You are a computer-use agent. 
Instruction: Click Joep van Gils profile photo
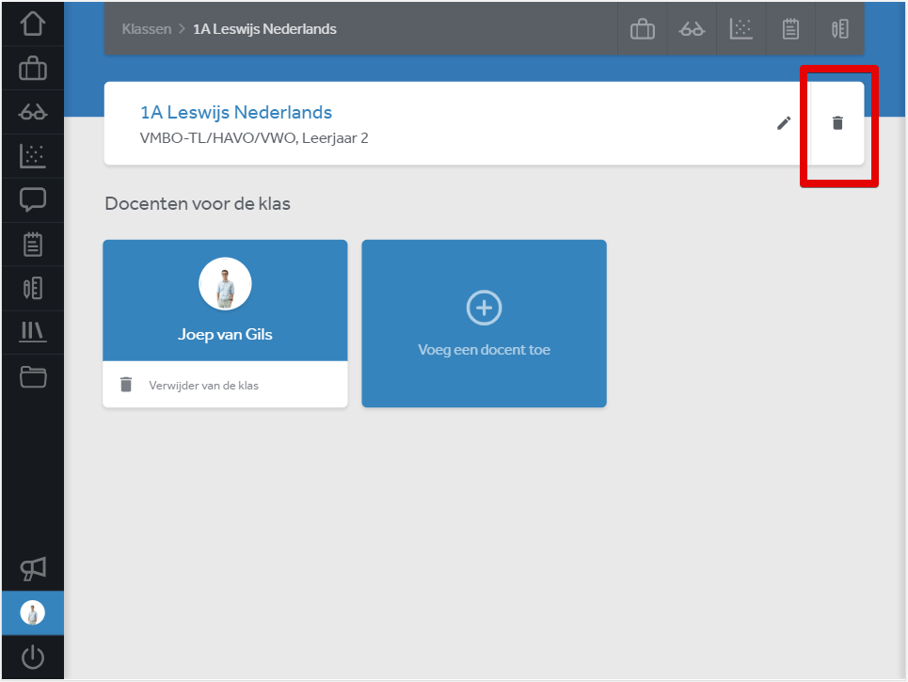[x=225, y=284]
